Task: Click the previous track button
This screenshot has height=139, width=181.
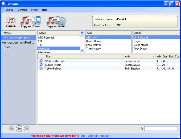Action: click(x=12, y=129)
